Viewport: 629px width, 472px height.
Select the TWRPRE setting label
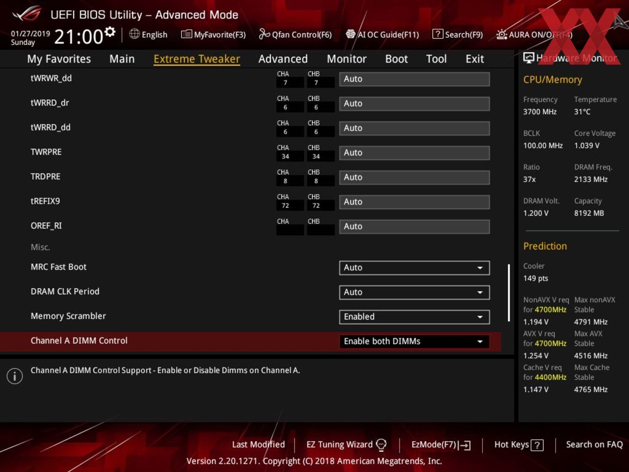click(x=46, y=152)
